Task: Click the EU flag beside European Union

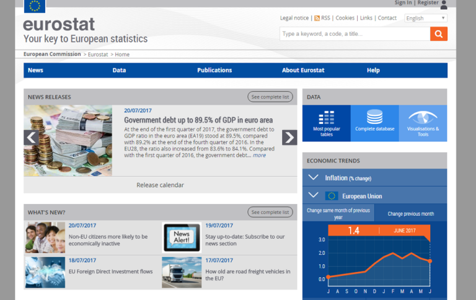Action: point(332,196)
